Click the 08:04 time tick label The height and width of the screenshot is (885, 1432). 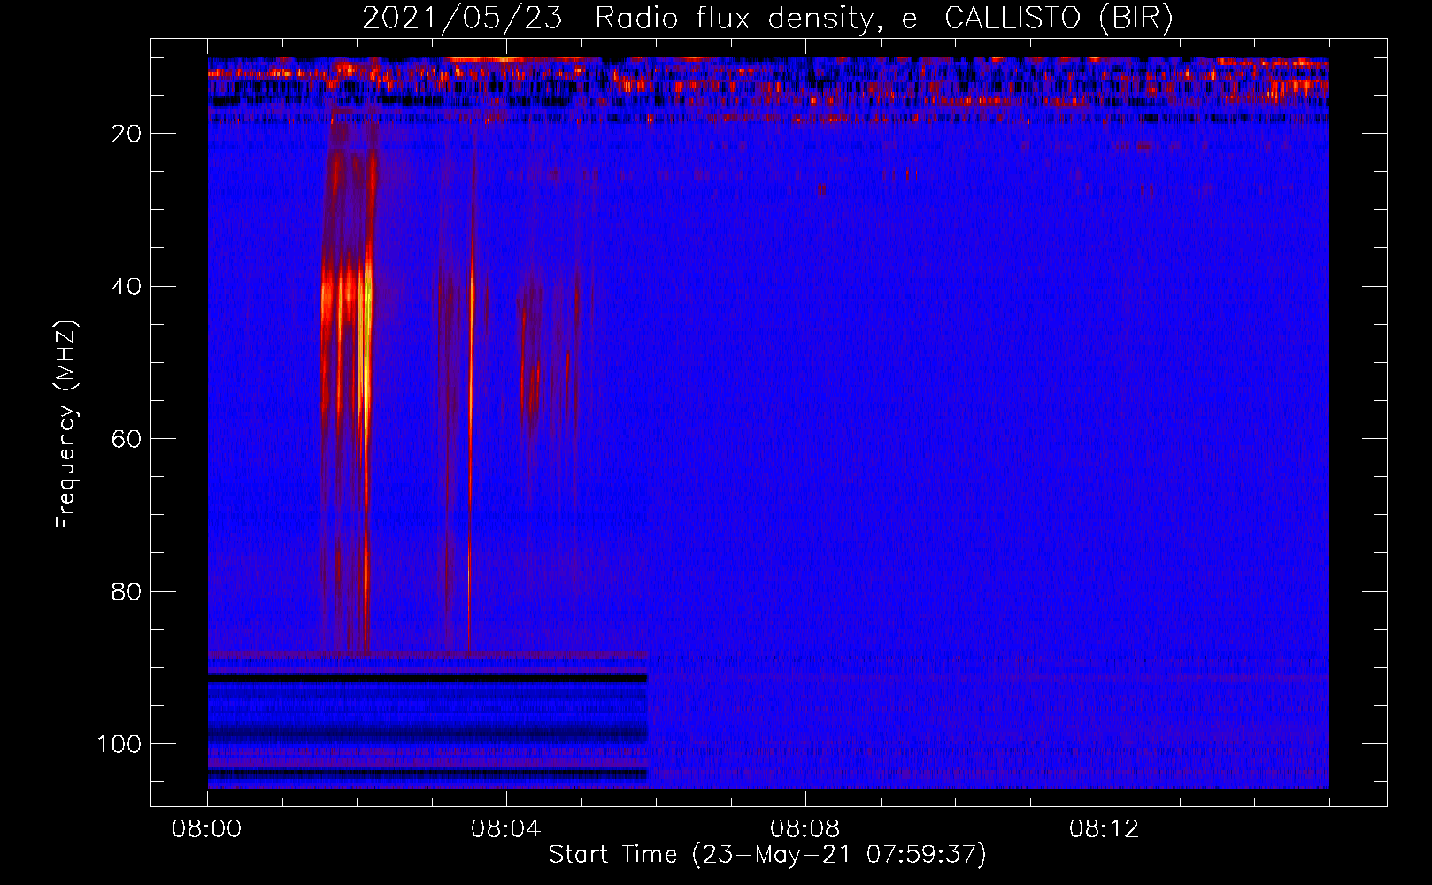coord(506,829)
